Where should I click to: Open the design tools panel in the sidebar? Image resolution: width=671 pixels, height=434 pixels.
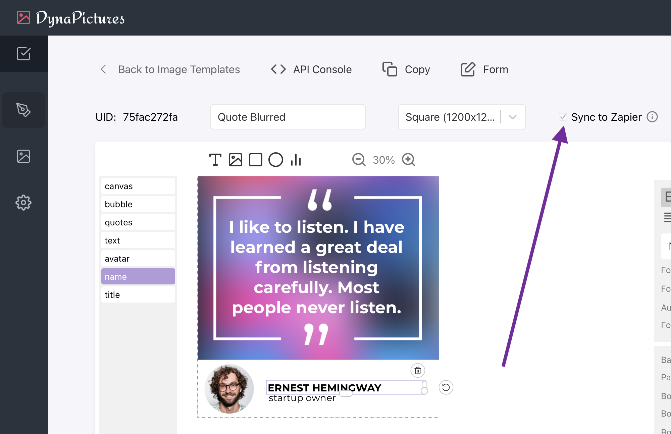23,110
